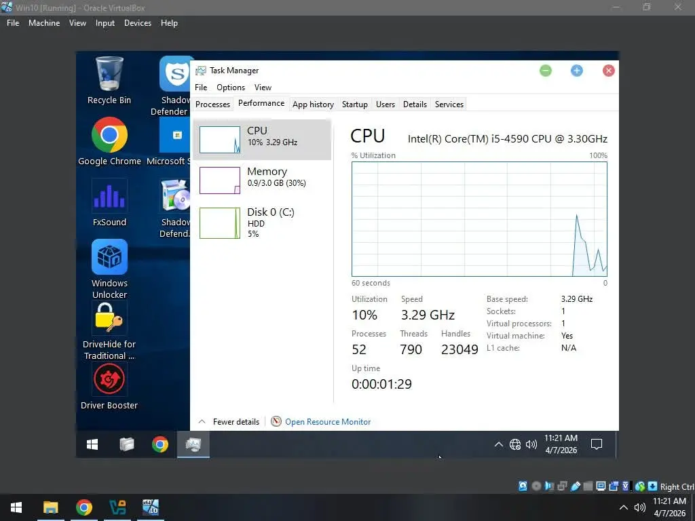Open the VirtualBox Help menu
The image size is (695, 521).
click(169, 23)
